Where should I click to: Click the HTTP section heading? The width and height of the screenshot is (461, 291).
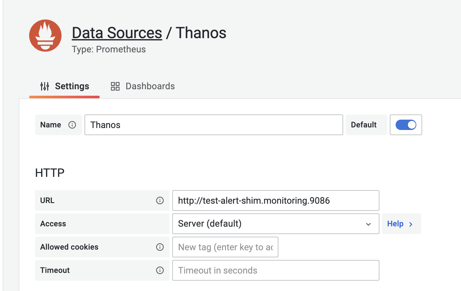click(x=50, y=173)
